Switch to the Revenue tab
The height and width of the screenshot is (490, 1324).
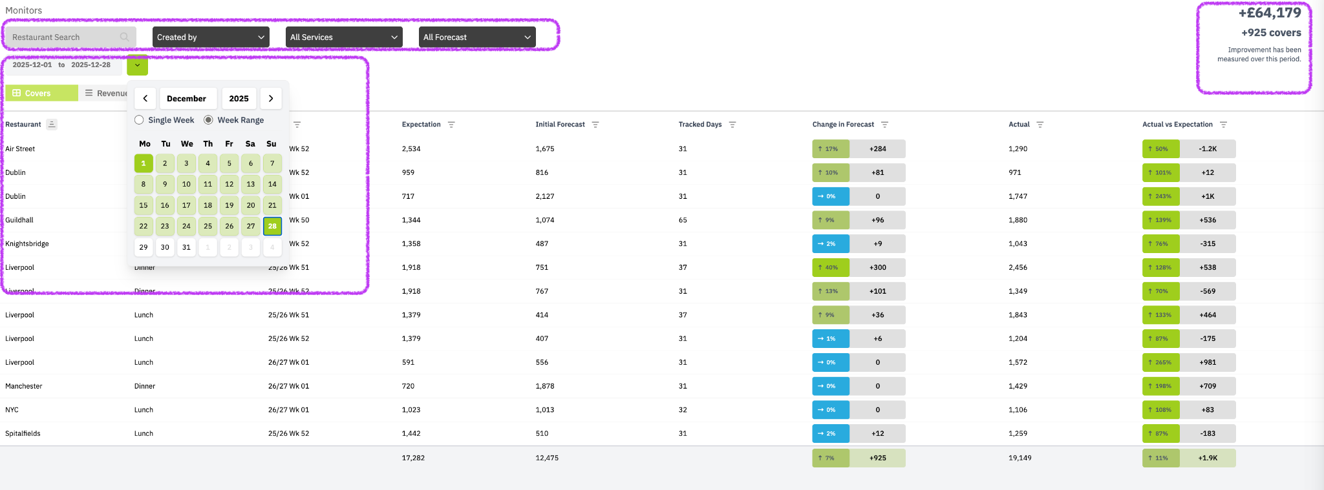[105, 94]
